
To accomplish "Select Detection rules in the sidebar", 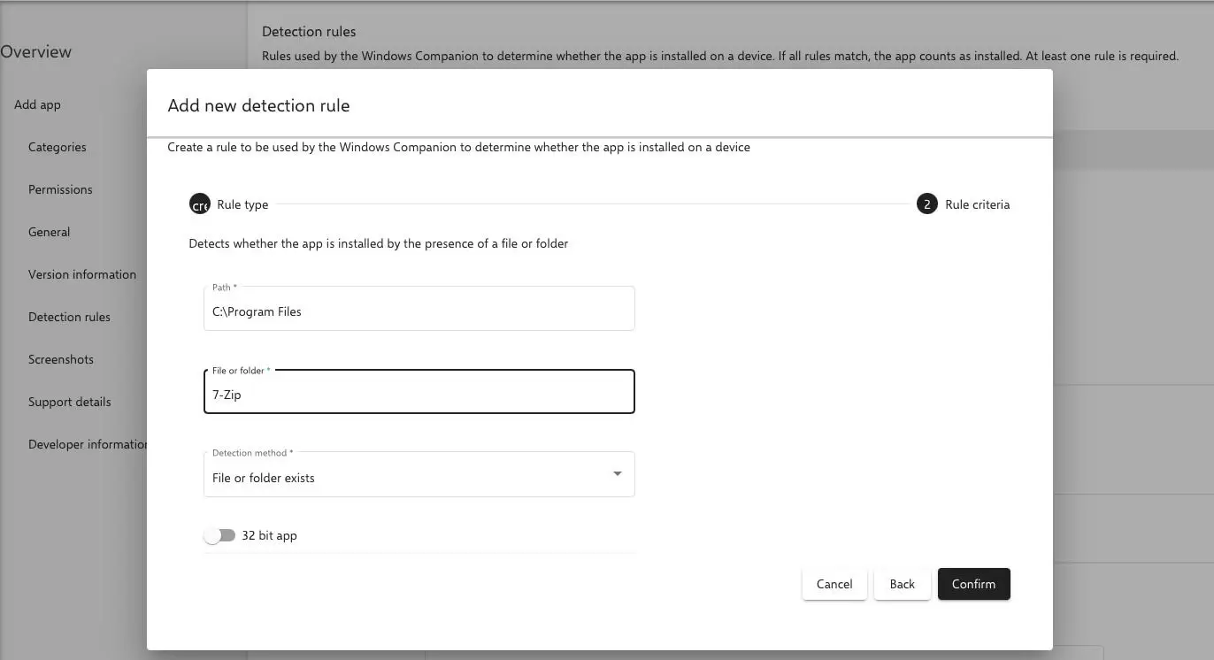I will coord(69,317).
